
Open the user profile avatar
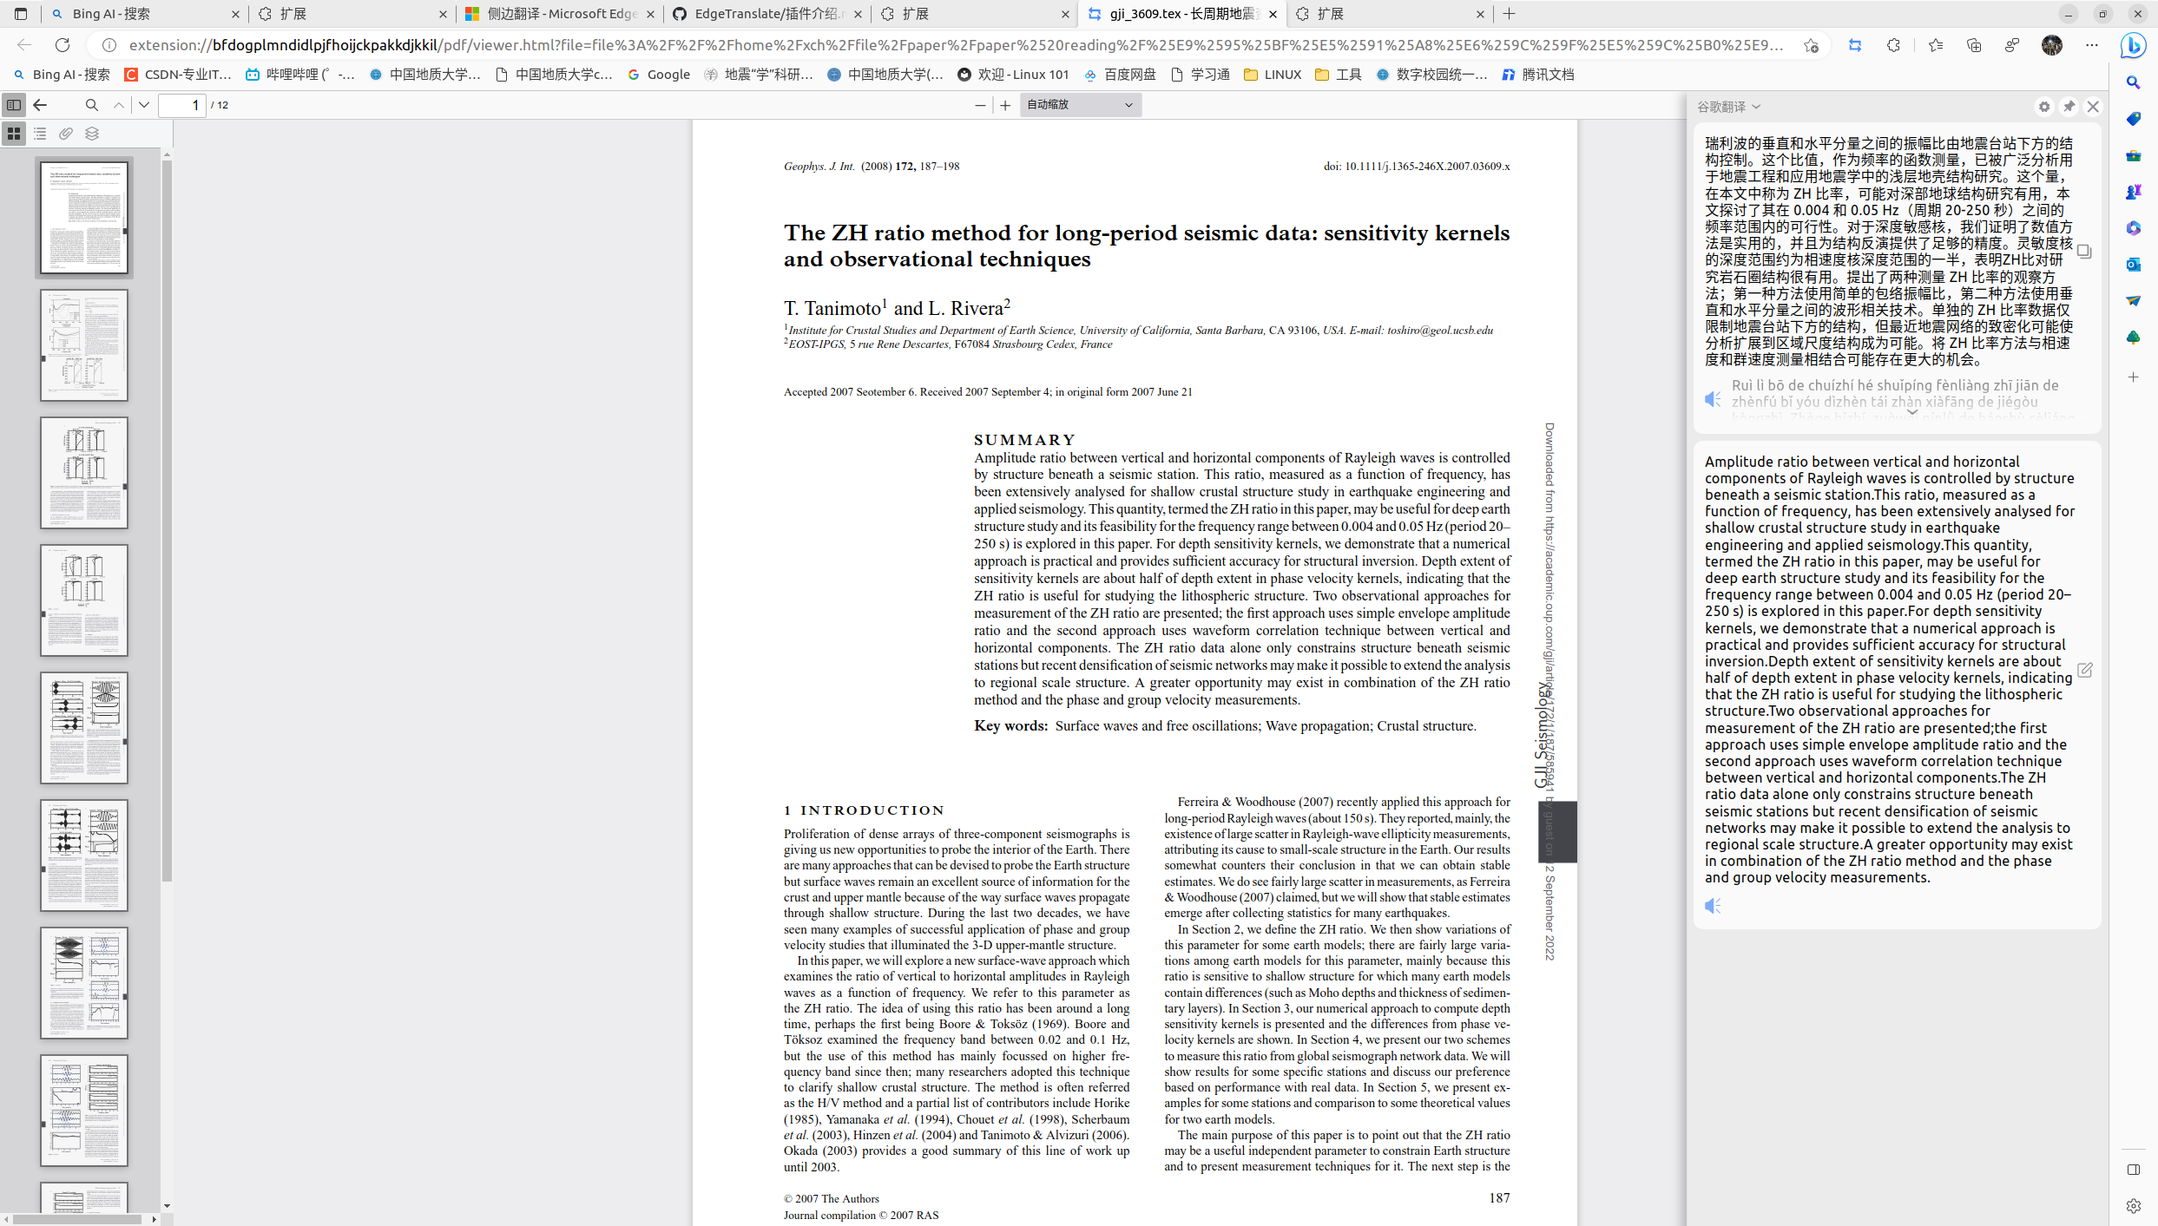[x=2052, y=45]
